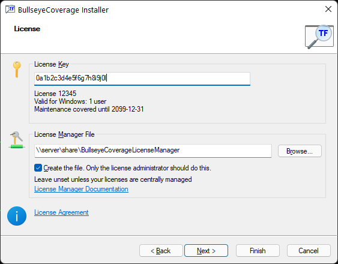Screen dimensions: 338x264
Task: Click 'Valid for Windows: 1 user' text
Action: click(x=70, y=101)
